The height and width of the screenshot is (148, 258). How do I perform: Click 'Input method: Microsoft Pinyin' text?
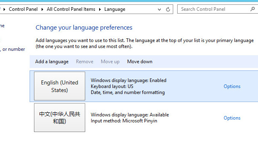point(124,121)
